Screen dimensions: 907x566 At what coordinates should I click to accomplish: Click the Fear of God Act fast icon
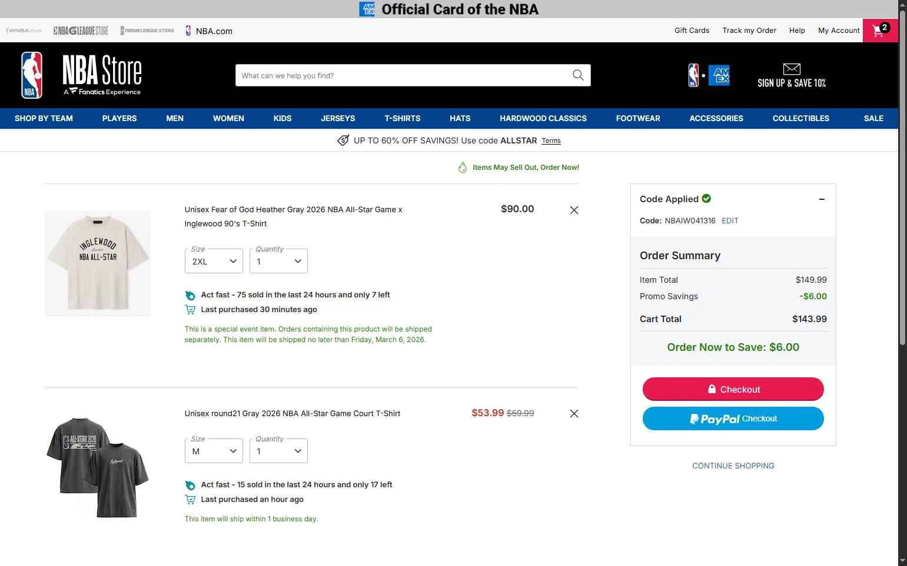coord(190,295)
